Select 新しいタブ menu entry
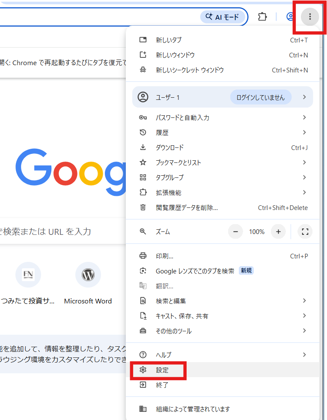The width and height of the screenshot is (327, 420). click(x=223, y=40)
